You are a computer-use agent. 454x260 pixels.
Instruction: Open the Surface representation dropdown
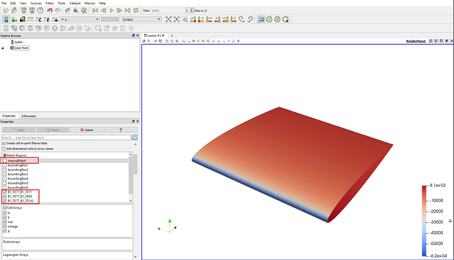(x=141, y=19)
